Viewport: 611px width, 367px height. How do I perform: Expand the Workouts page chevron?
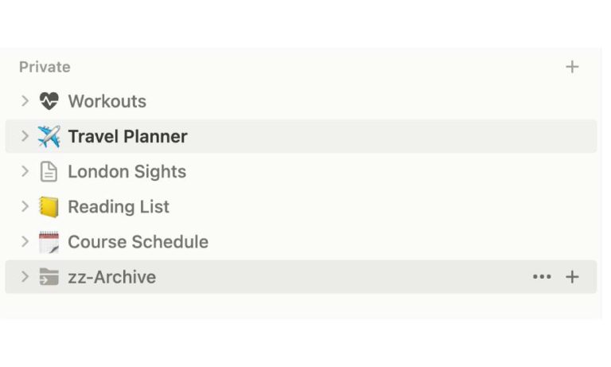coord(25,102)
